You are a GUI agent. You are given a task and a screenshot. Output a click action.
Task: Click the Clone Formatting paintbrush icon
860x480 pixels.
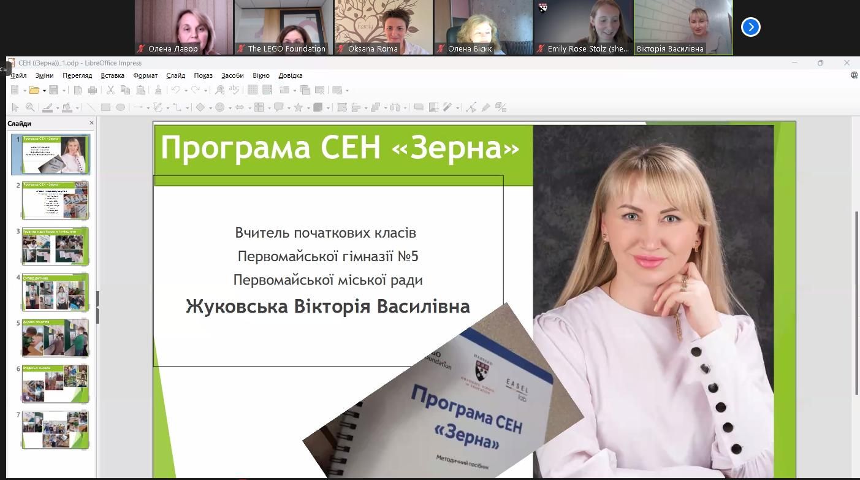click(158, 90)
